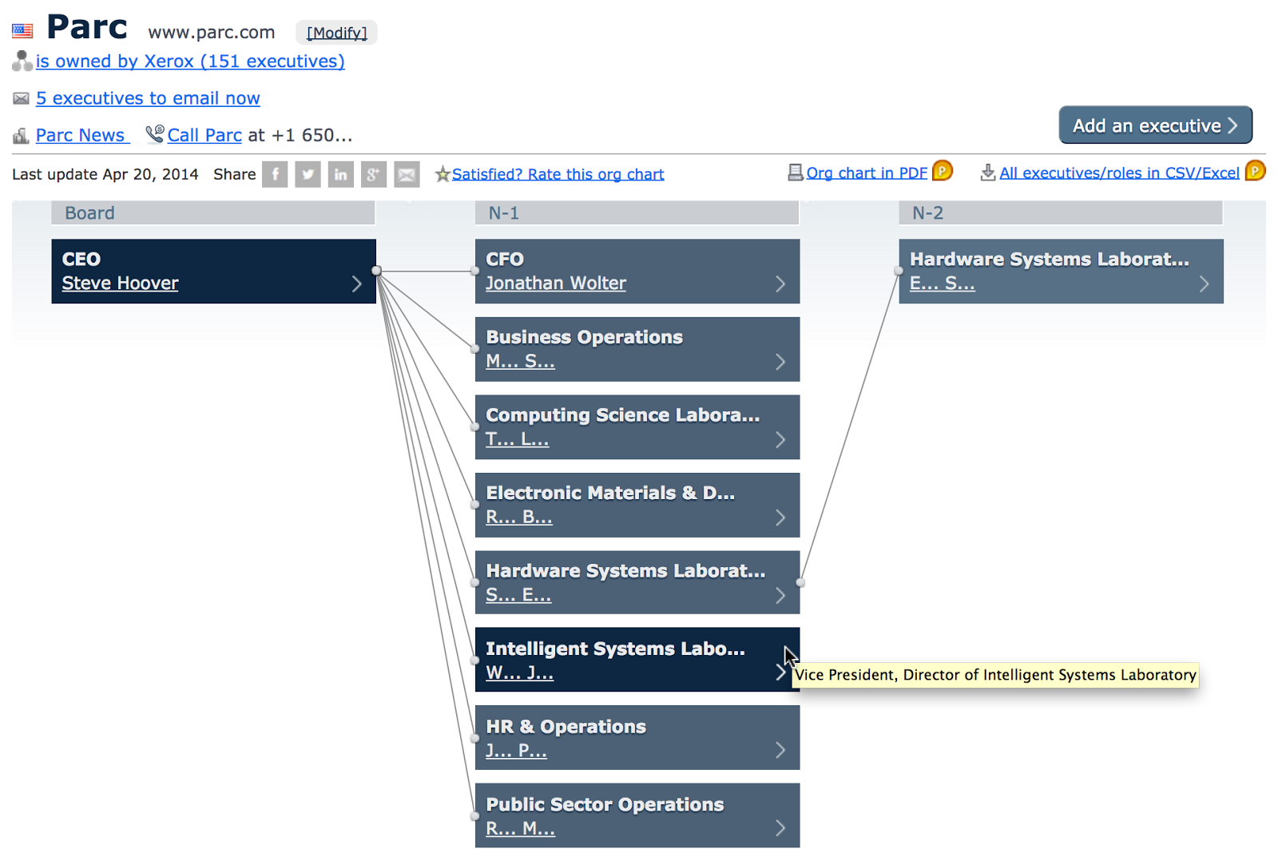Open All executives/roles in CSV/Excel link
Viewport: 1278px width, 857px height.
[1119, 173]
